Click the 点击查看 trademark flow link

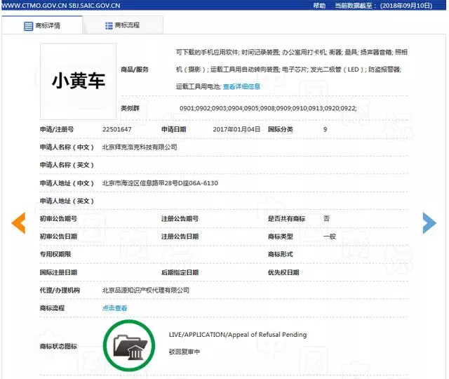tap(114, 308)
